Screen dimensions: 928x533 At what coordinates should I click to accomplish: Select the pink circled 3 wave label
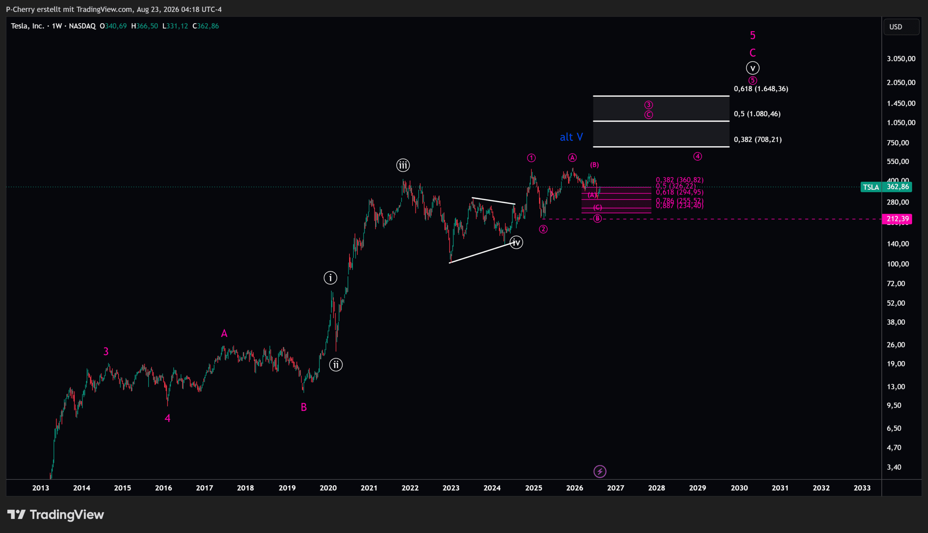pos(649,105)
